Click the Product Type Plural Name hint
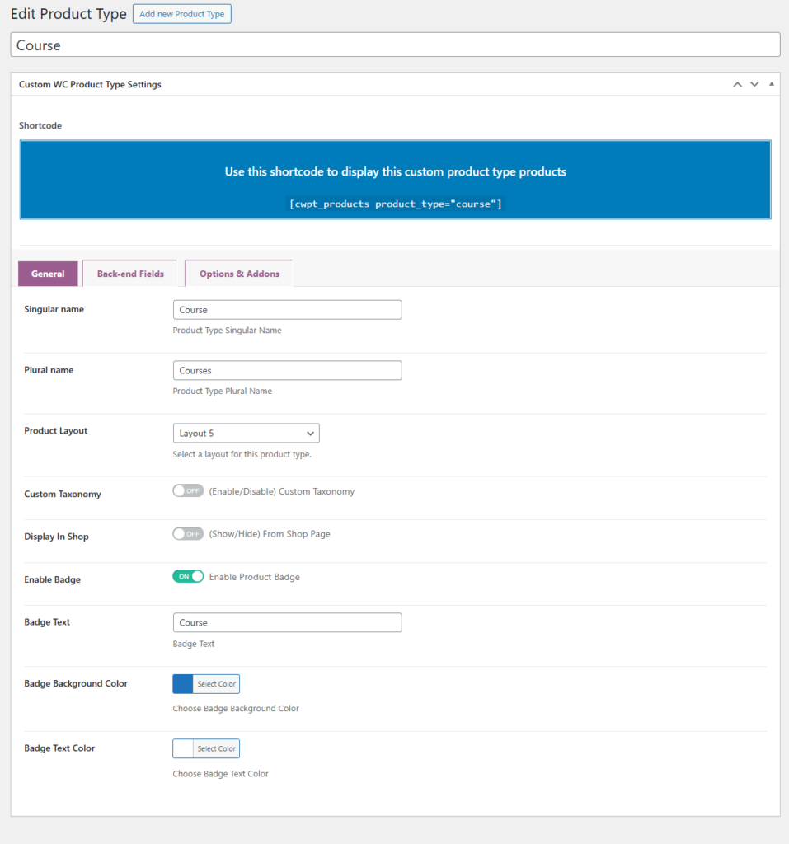Viewport: 789px width, 844px height. (222, 392)
